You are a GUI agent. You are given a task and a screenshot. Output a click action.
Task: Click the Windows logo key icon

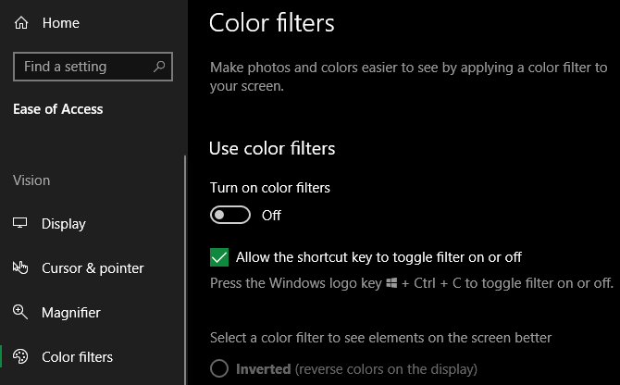click(392, 283)
